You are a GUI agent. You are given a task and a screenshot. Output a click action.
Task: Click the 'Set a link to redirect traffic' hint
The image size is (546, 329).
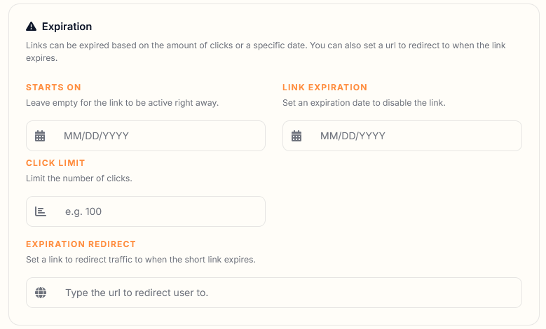click(141, 260)
